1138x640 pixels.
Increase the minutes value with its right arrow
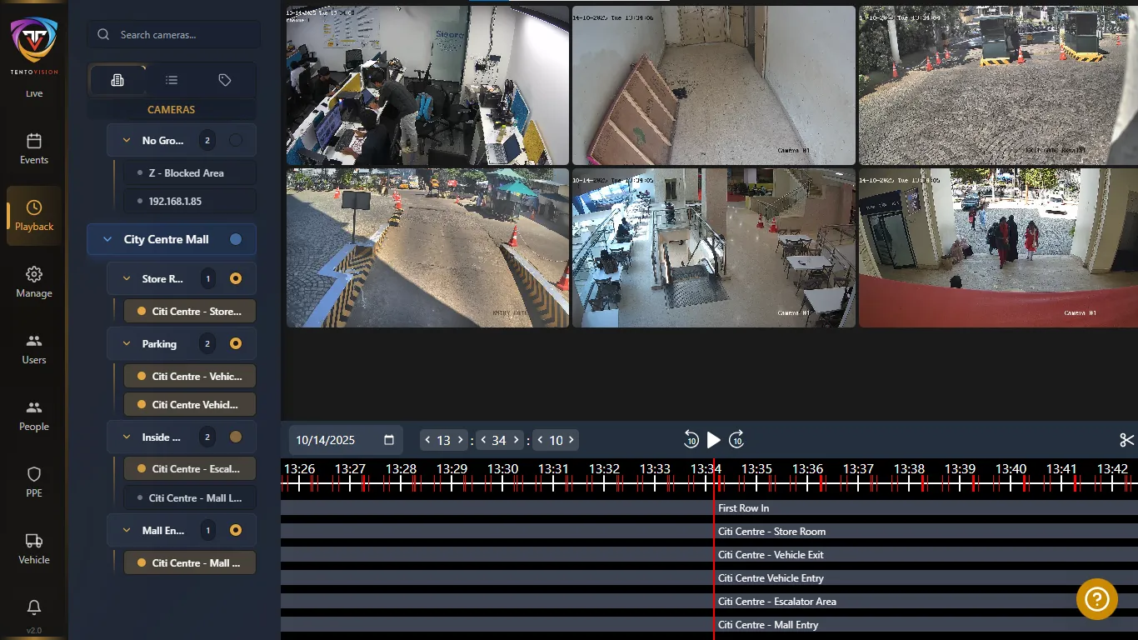coord(517,439)
